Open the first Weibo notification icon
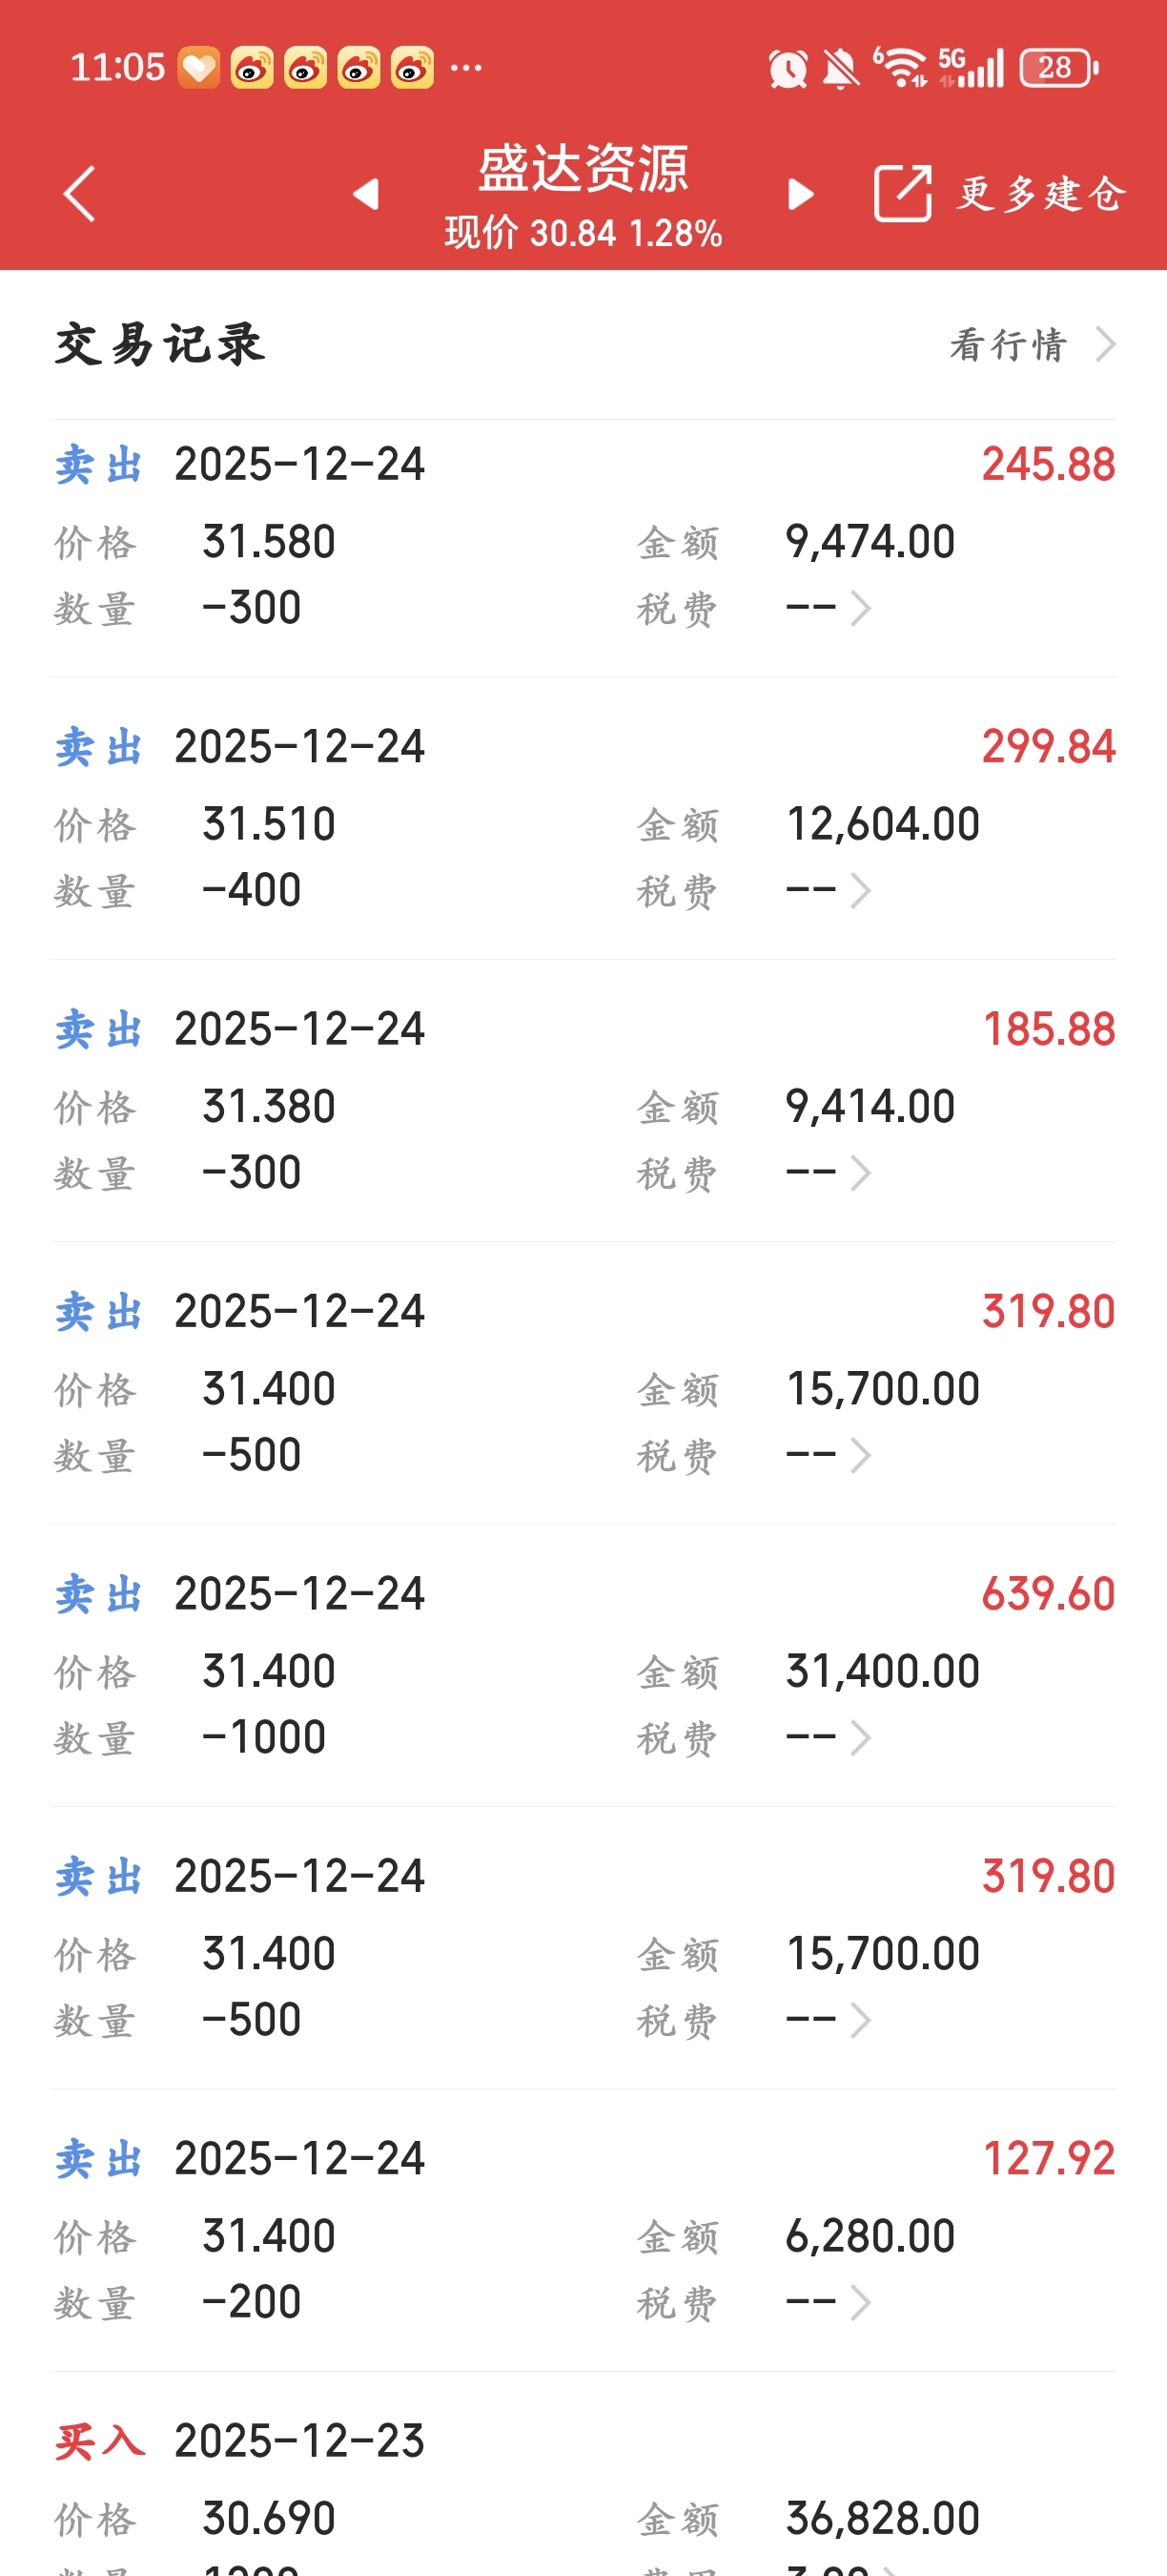 (252, 68)
